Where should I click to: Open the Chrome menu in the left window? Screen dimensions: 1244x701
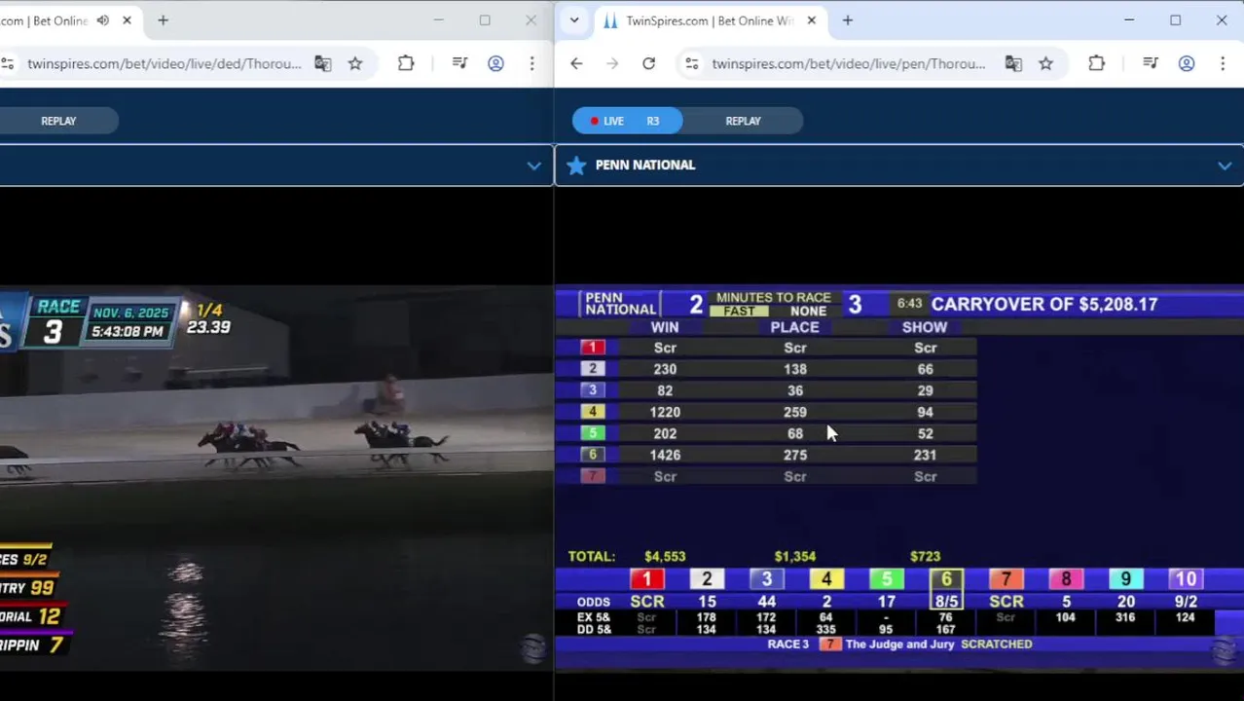click(531, 63)
